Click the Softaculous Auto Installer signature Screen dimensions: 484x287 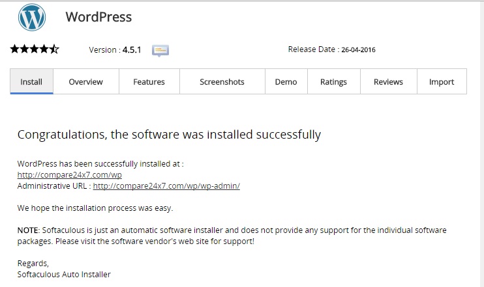coord(64,274)
